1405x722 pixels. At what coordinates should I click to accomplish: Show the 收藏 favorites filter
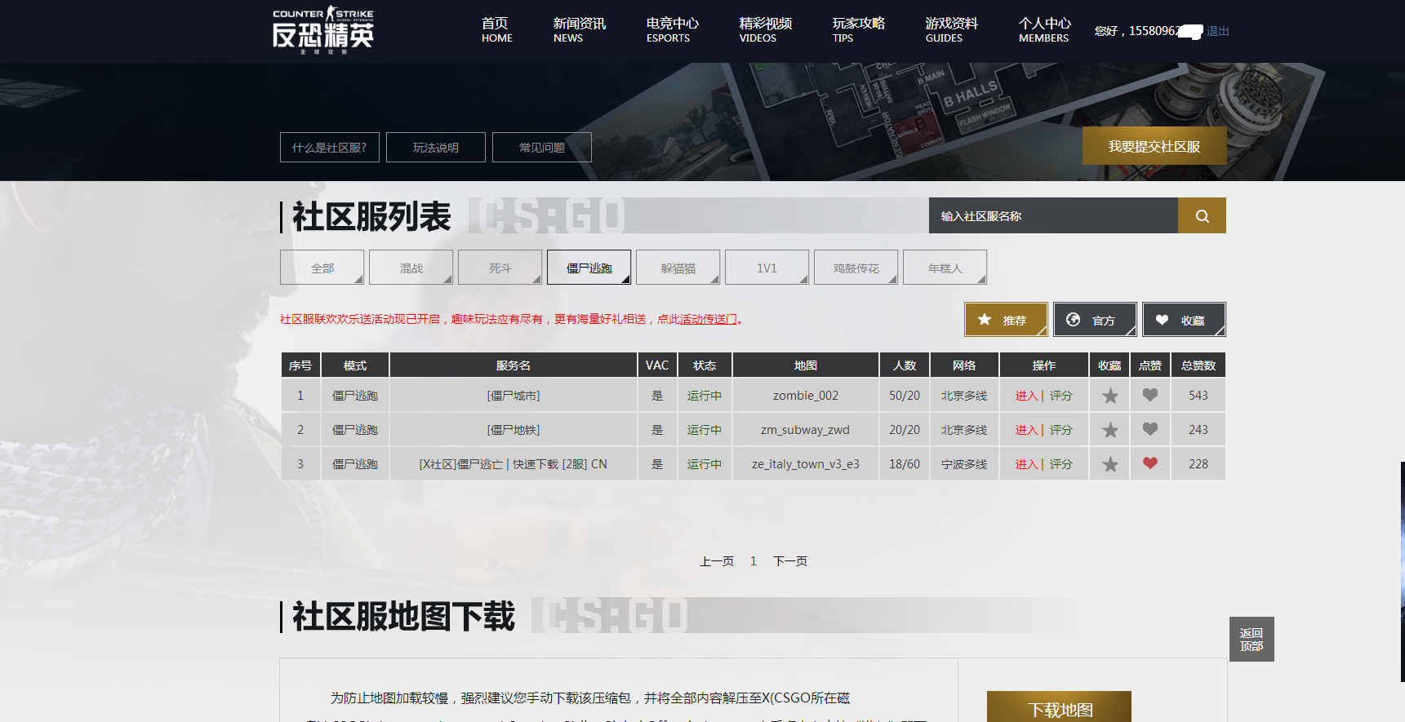(1184, 320)
